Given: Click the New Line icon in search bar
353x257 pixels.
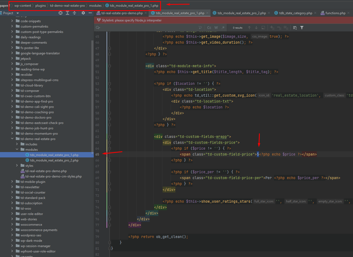Looking at the screenshot, I should pos(200,28).
